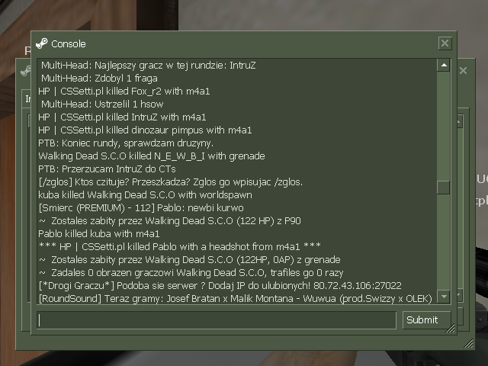Click the background window's Steam logo

[26, 71]
